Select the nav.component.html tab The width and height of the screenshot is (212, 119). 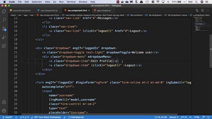point(77,10)
